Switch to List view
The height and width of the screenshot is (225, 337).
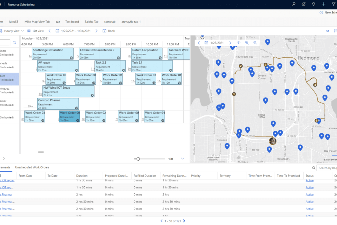tap(35, 31)
